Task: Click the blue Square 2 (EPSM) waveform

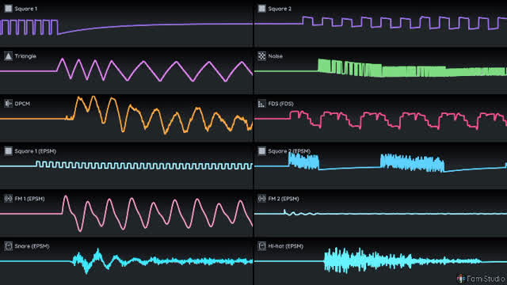Action: point(381,162)
